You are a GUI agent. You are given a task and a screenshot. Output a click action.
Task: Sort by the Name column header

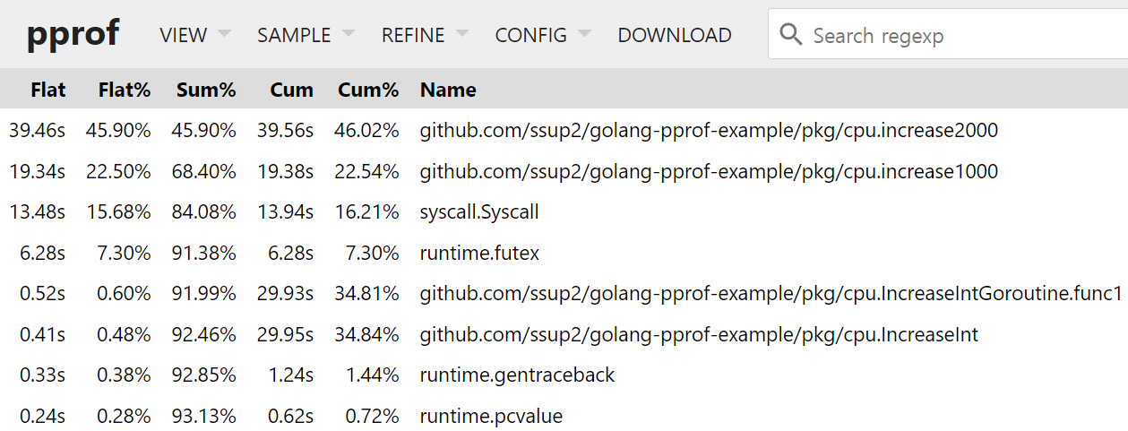[448, 90]
